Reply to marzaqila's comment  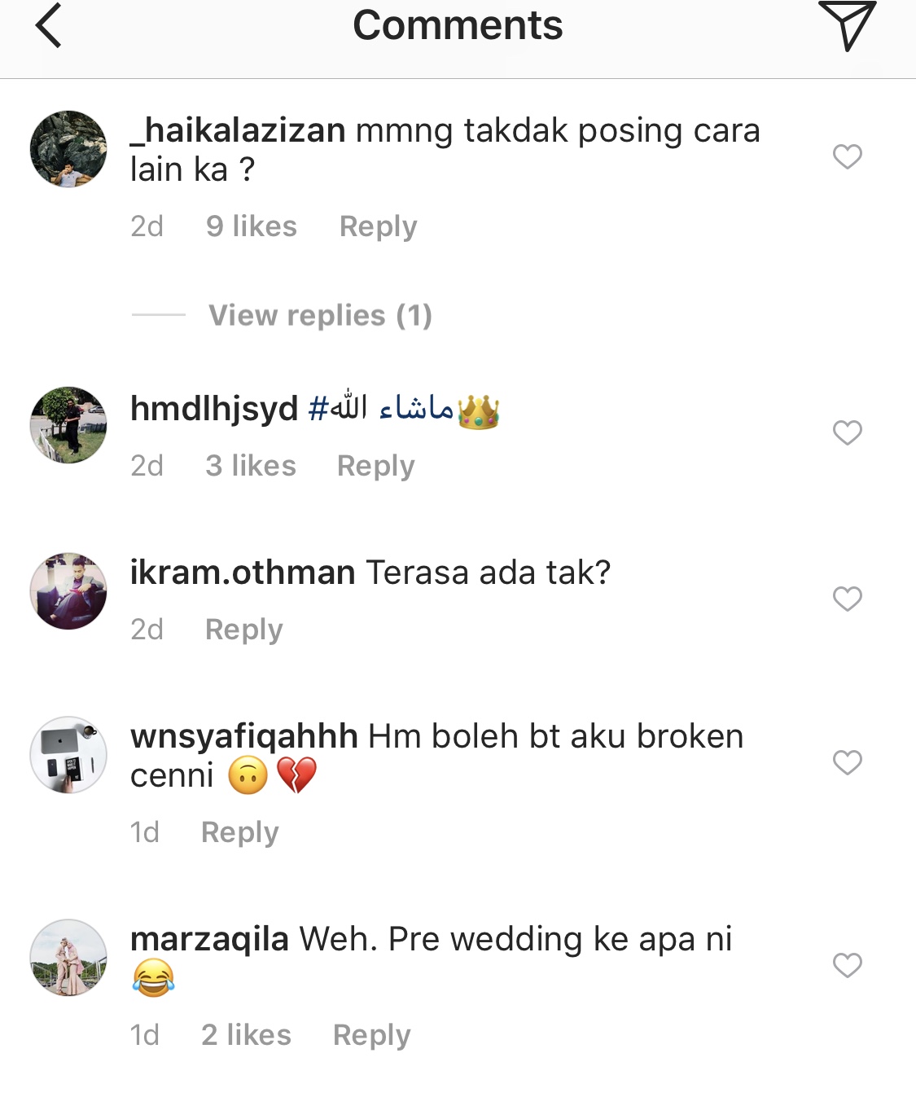(x=372, y=1035)
